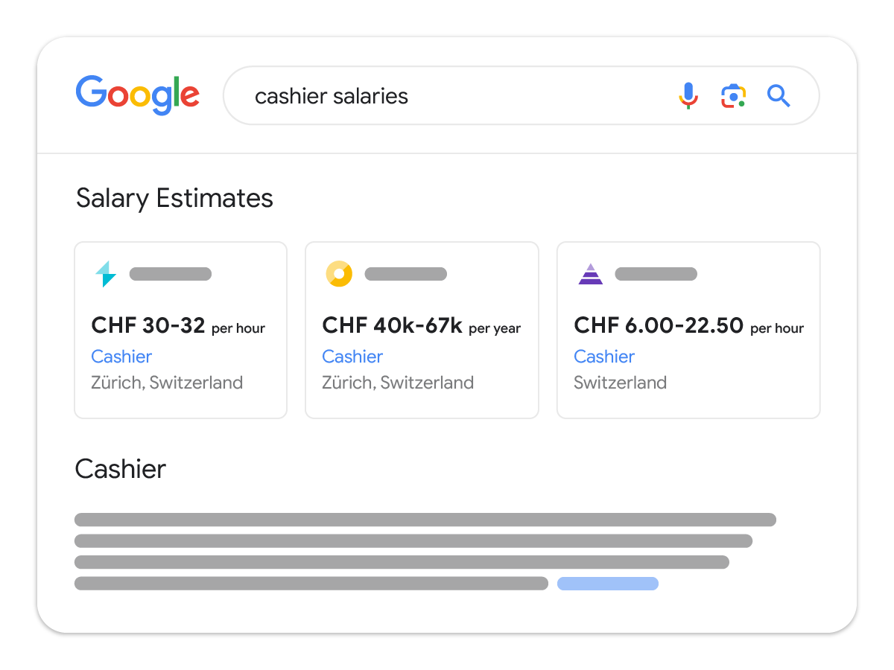The height and width of the screenshot is (670, 894).
Task: Click the teal lightning bolt company logo
Action: [x=105, y=274]
